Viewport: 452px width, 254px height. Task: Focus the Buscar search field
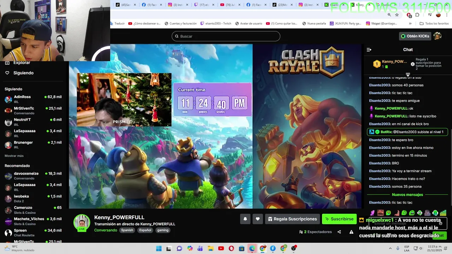click(x=226, y=36)
